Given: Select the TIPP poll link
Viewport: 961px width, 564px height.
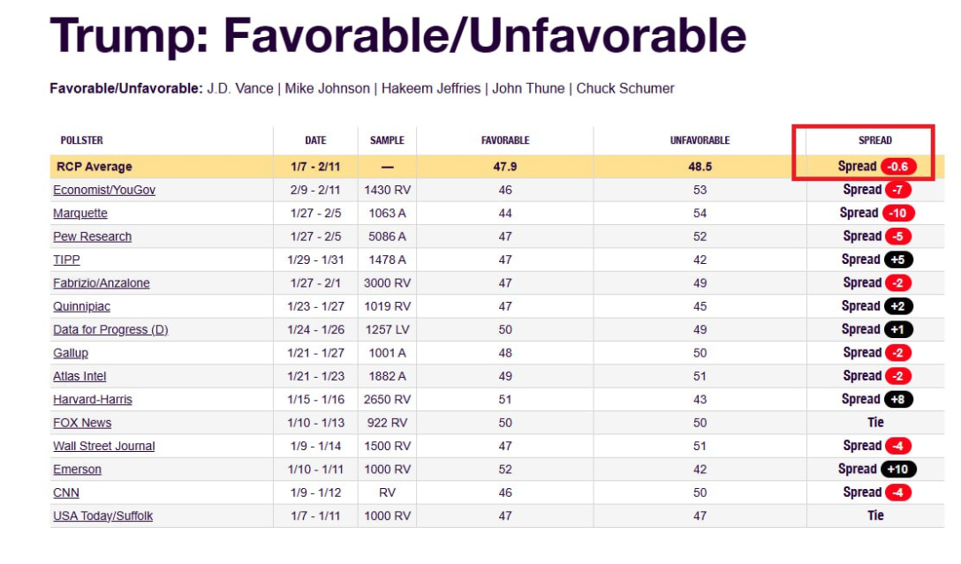Looking at the screenshot, I should point(67,259).
